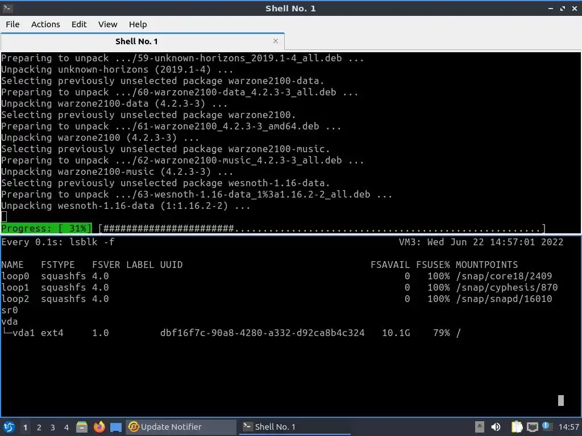This screenshot has width=582, height=436.
Task: Close the Shell No. 1 window
Action: pos(575,9)
